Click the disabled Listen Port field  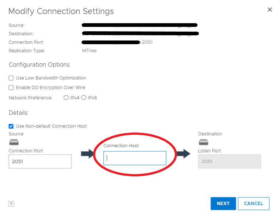[230, 161]
